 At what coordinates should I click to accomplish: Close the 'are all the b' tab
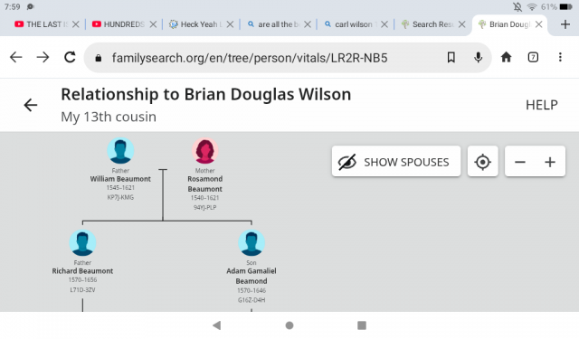[x=308, y=24]
